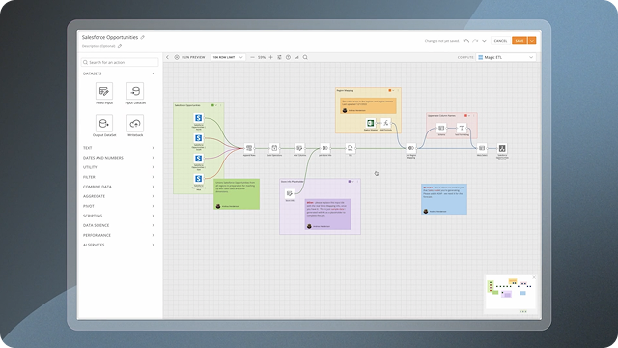This screenshot has height=348, width=618.
Task: Select the Join Store Info tile
Action: point(324,148)
